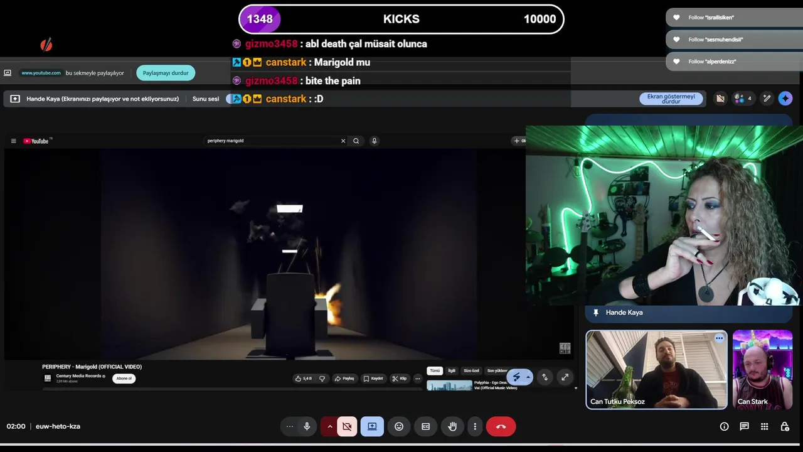This screenshot has height=452, width=803.
Task: Click the KICKS goal progress bar
Action: pos(401,19)
